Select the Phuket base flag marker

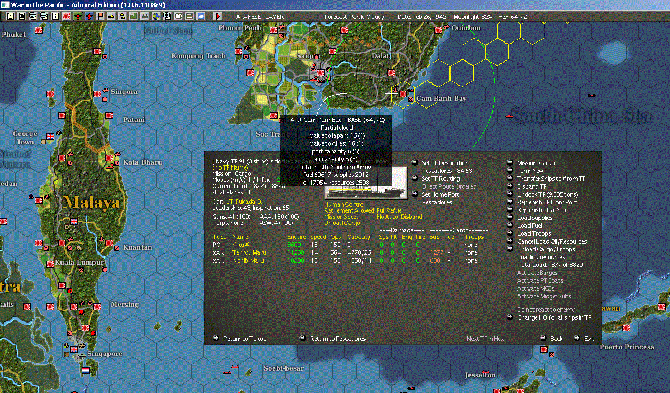39,30
